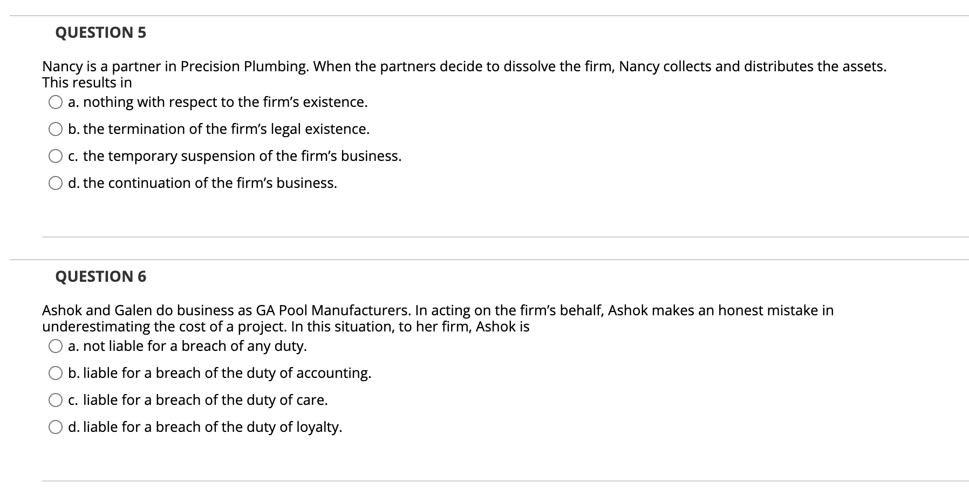Select option d for Question 6

[x=56, y=426]
